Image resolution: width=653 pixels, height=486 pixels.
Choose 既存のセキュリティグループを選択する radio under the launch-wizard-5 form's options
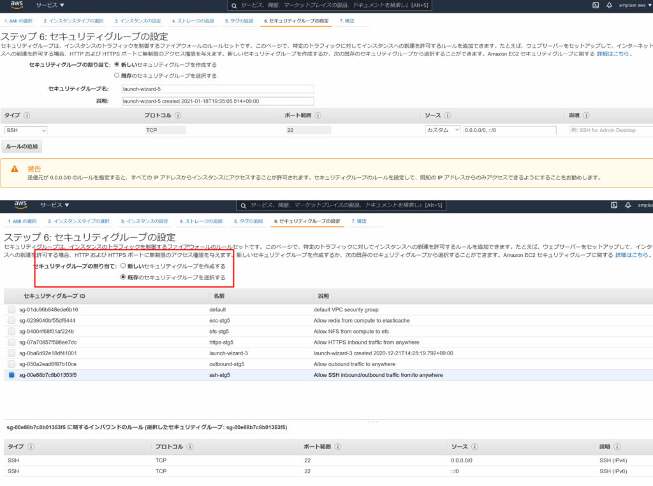117,75
